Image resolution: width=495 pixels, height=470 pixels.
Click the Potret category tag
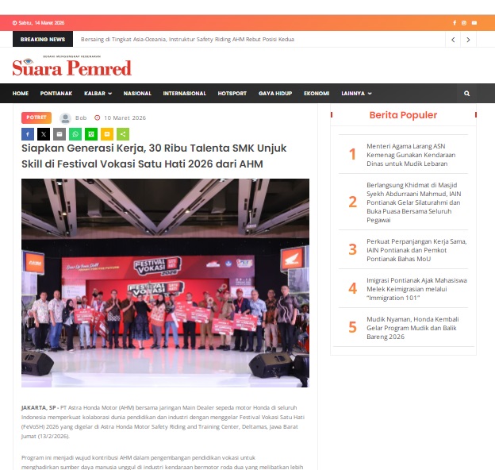tap(36, 117)
